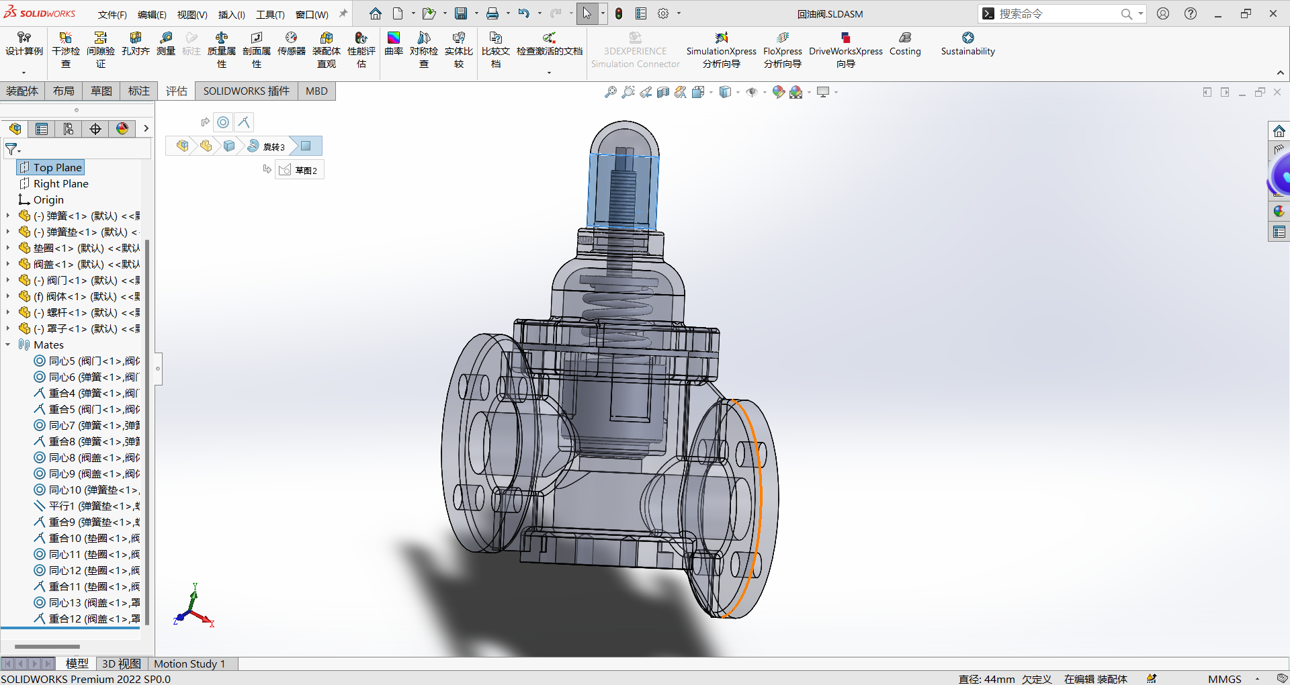The height and width of the screenshot is (685, 1290).
Task: Open the Appearances color ball task pane
Action: coord(1279,212)
